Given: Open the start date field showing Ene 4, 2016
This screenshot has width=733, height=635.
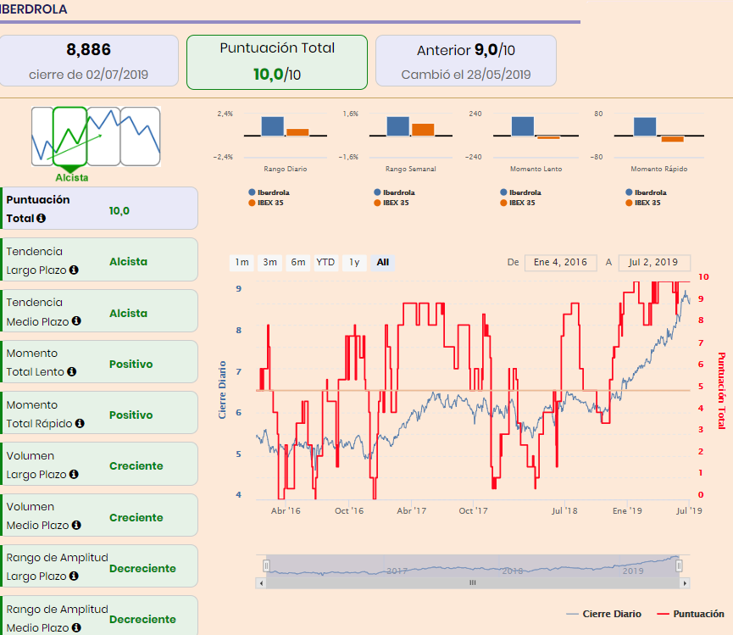Looking at the screenshot, I should click(x=560, y=263).
